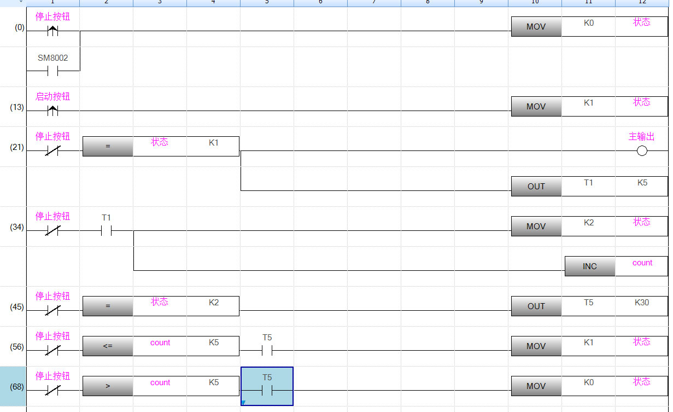Image resolution: width=673 pixels, height=412 pixels.
Task: Click column header 6 in the grid
Action: pyautogui.click(x=320, y=2)
